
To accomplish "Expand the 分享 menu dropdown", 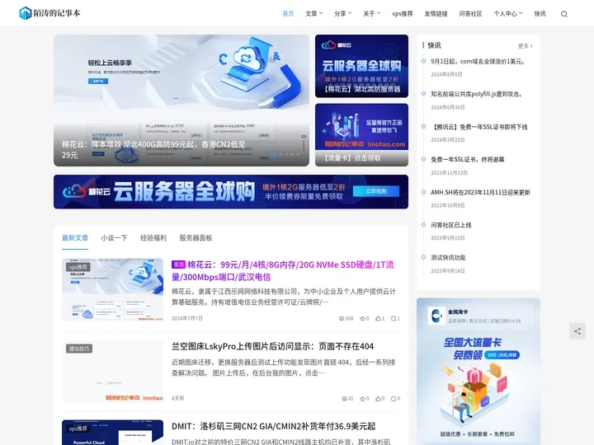I will [x=343, y=14].
